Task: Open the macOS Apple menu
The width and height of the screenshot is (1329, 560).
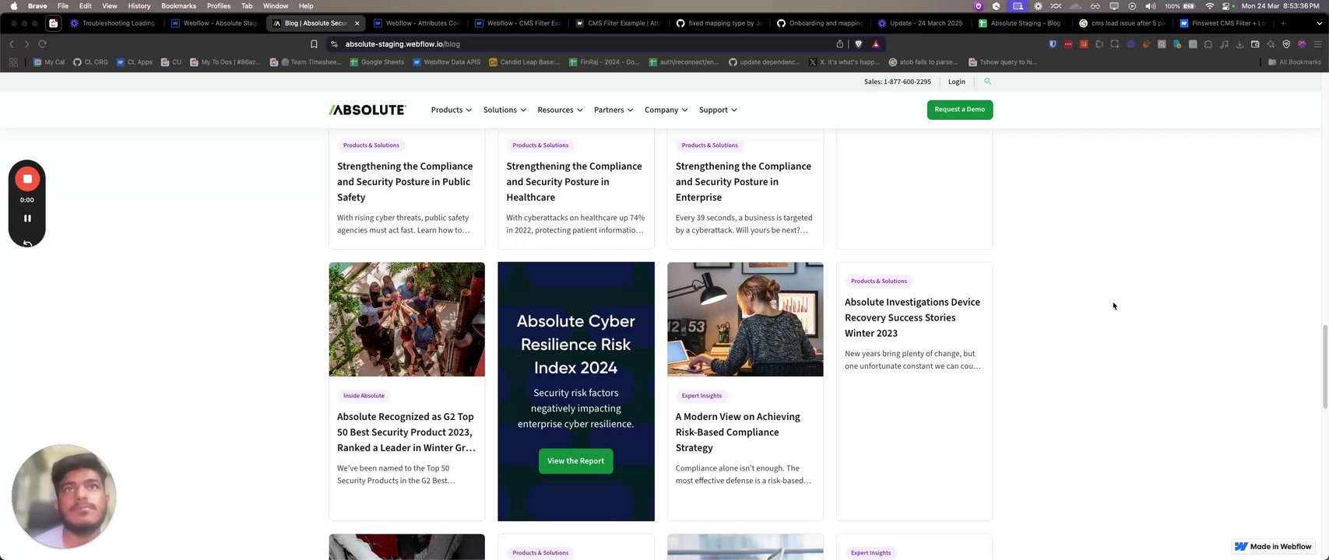Action: (x=13, y=5)
